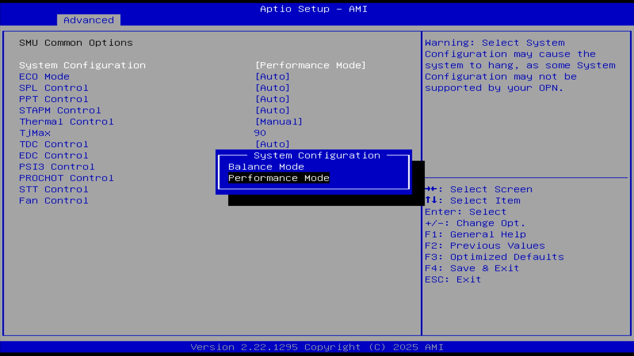Select the EDC Control item
Screen dimensions: 634x356
(x=53, y=156)
